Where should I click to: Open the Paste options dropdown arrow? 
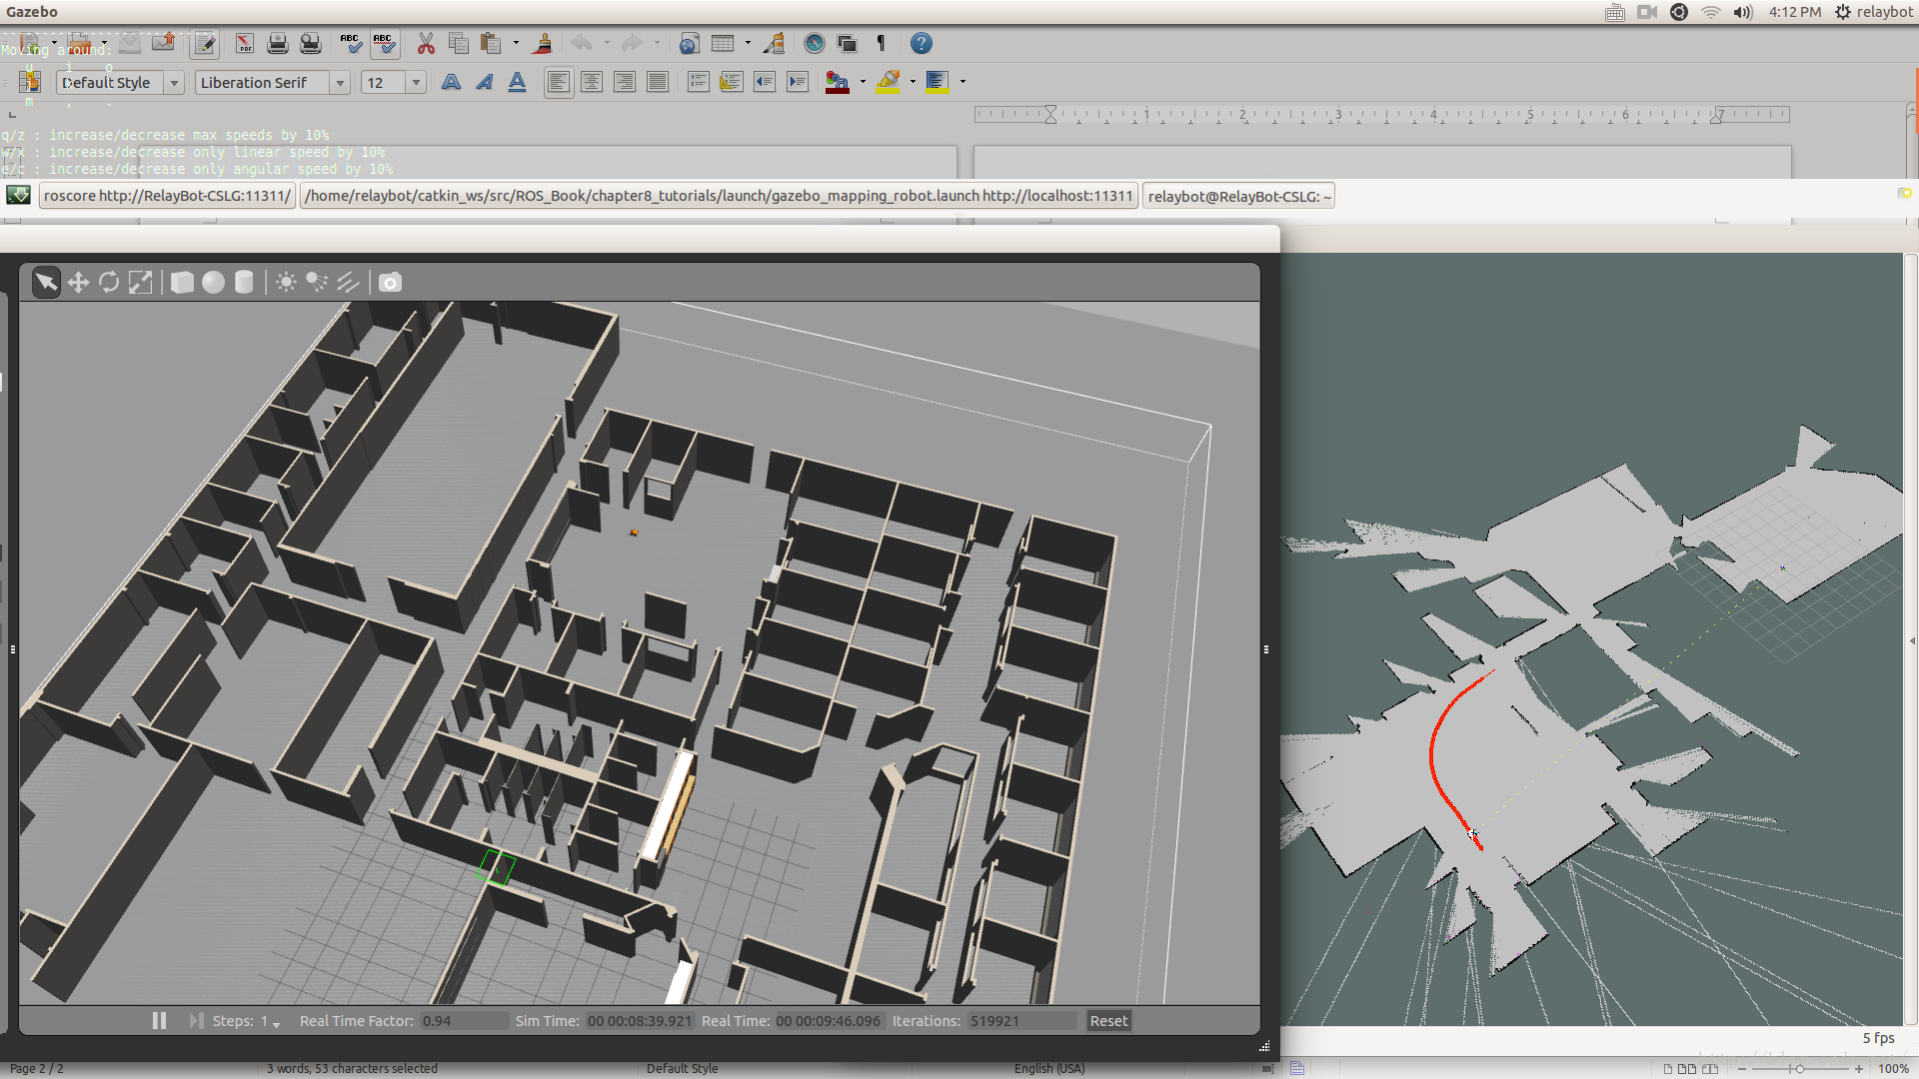[x=516, y=44]
